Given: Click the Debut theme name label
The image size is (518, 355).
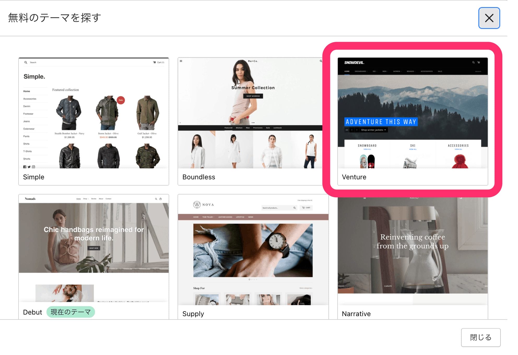Looking at the screenshot, I should click(x=32, y=312).
